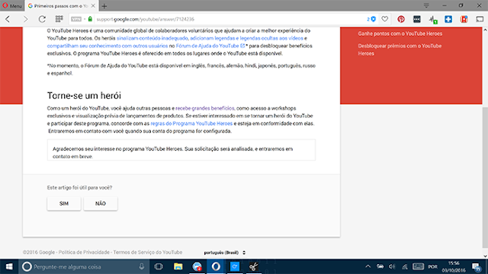The height and width of the screenshot is (274, 488).
Task: Expand the português (Brasil) language dropdown
Action: (225, 253)
